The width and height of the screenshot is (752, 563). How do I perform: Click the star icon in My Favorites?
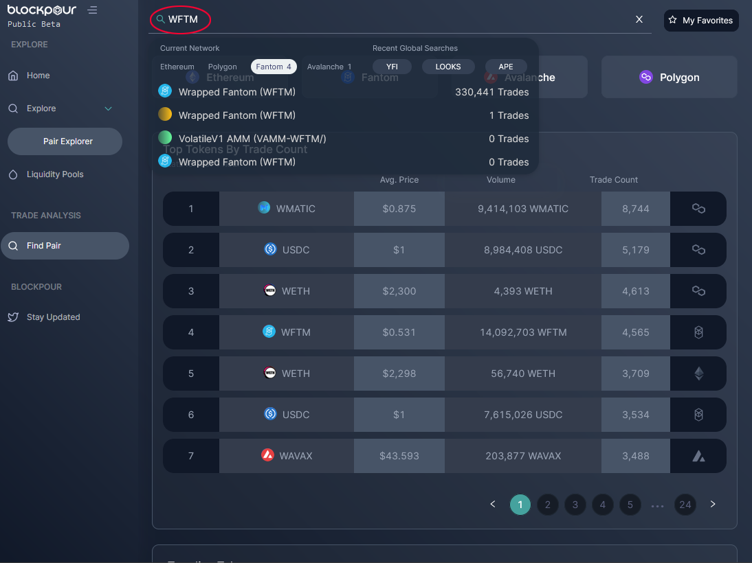click(673, 20)
